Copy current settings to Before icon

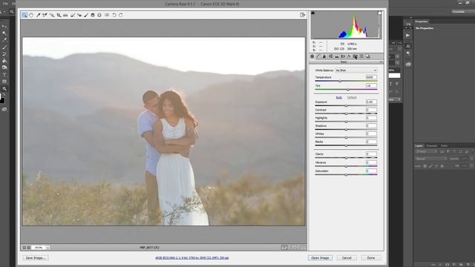pyautogui.click(x=297, y=248)
